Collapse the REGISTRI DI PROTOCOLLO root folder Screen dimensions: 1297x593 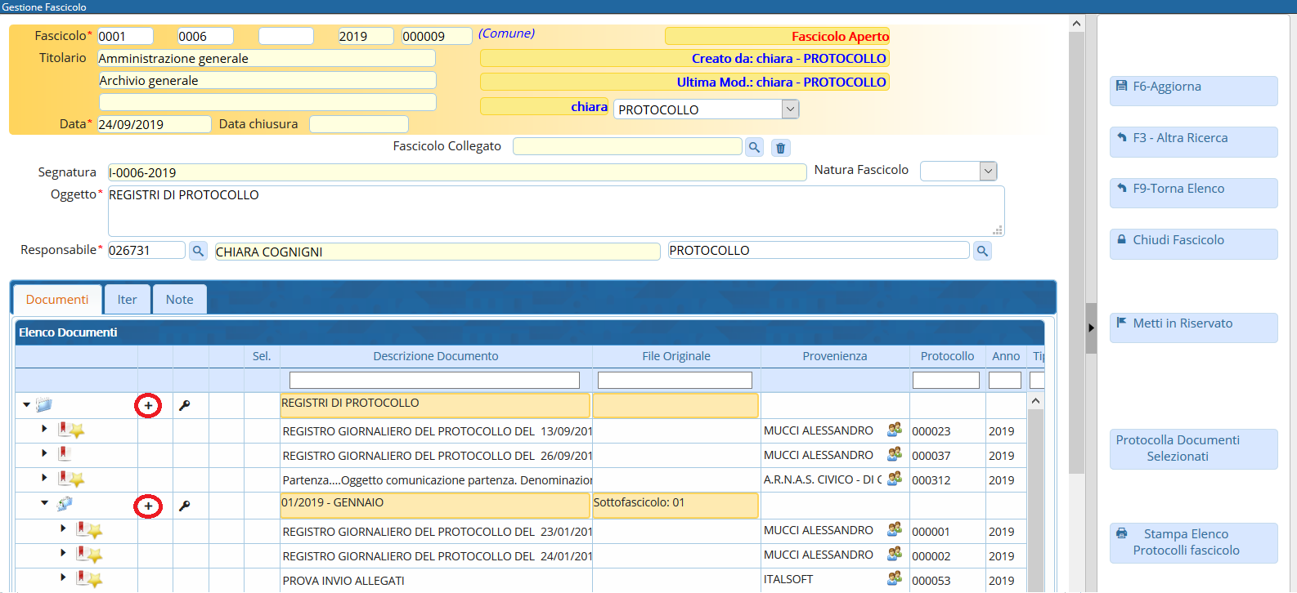coord(27,404)
